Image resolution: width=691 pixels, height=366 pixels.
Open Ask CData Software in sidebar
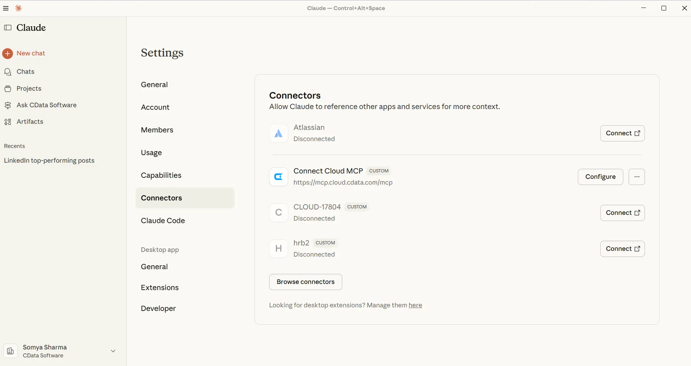(46, 105)
